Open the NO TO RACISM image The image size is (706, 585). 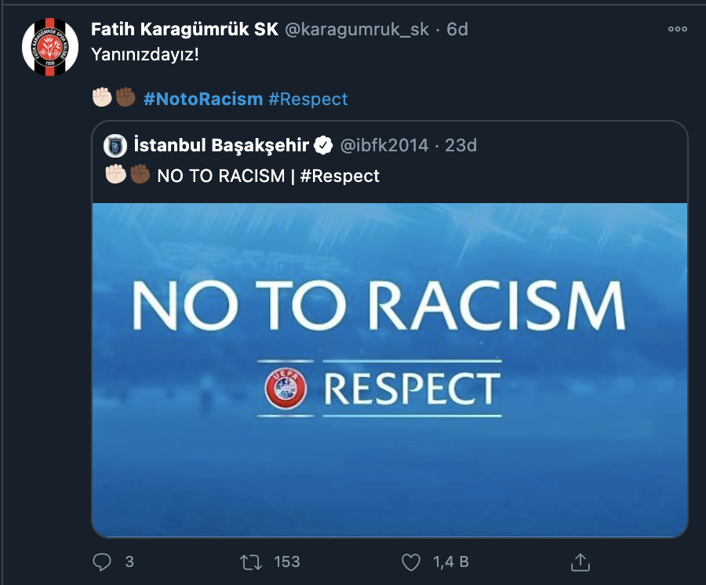click(390, 370)
